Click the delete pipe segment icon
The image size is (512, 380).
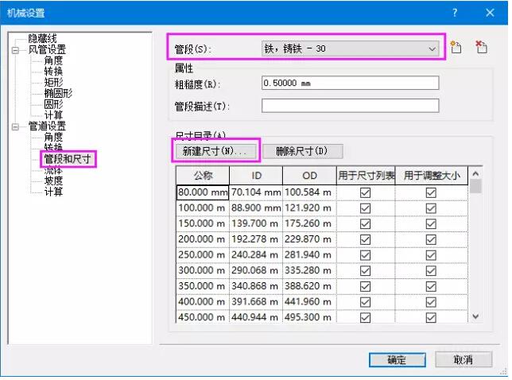(480, 48)
